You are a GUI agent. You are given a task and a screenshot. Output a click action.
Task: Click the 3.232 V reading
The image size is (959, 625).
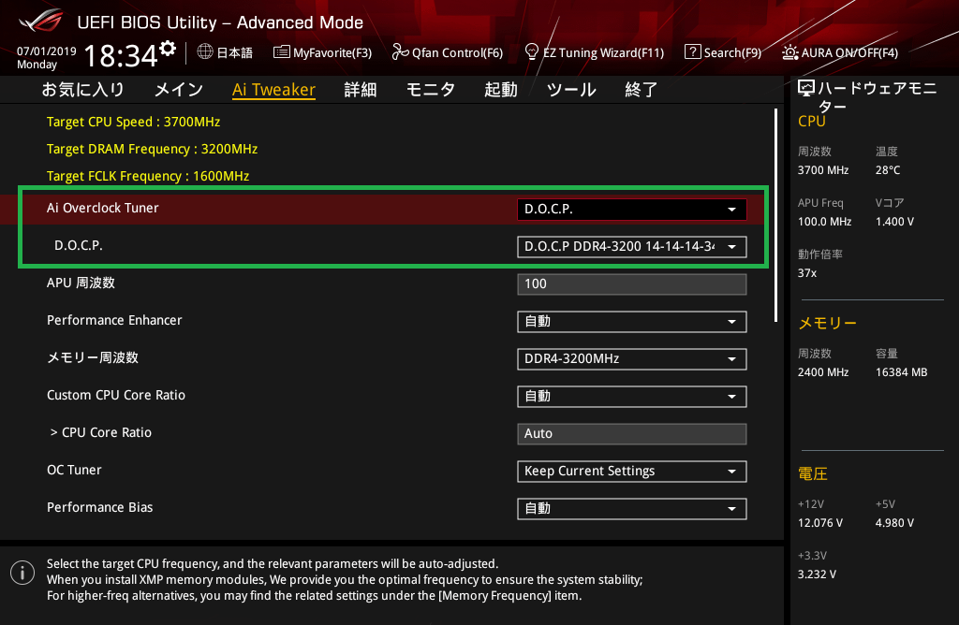tap(817, 574)
